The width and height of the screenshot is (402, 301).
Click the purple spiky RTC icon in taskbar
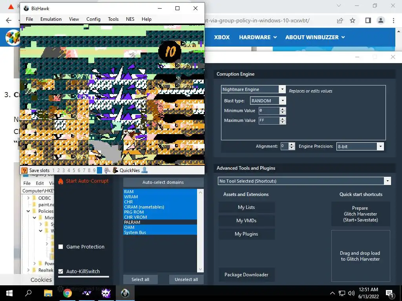(106, 293)
